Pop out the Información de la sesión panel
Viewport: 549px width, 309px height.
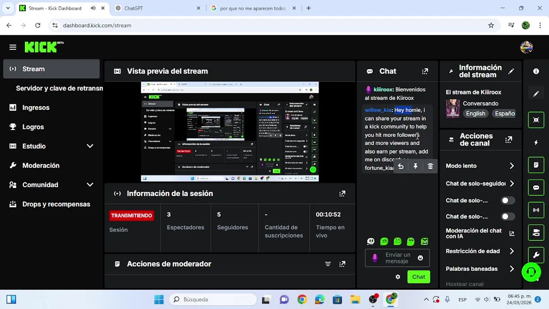(342, 194)
